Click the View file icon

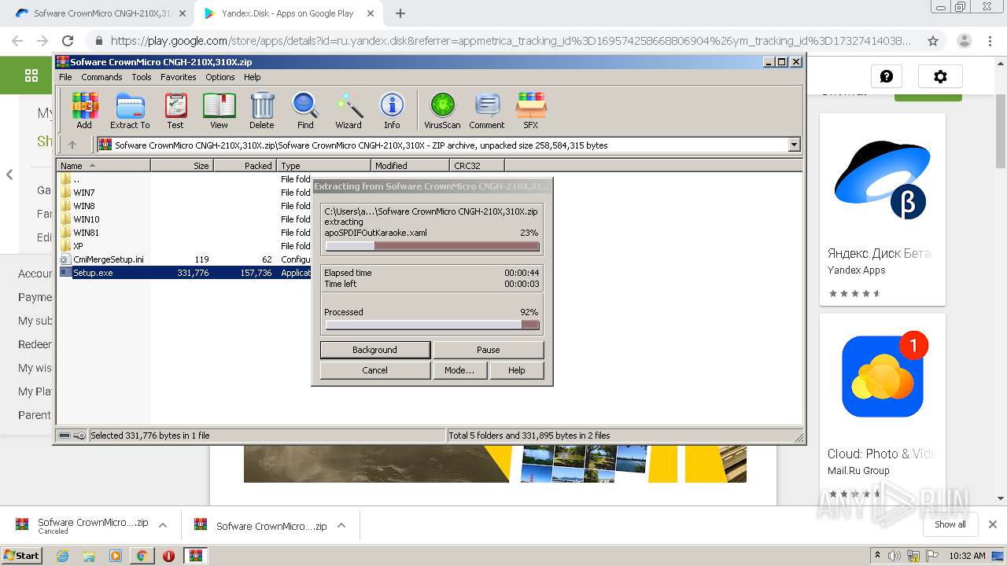(x=219, y=110)
